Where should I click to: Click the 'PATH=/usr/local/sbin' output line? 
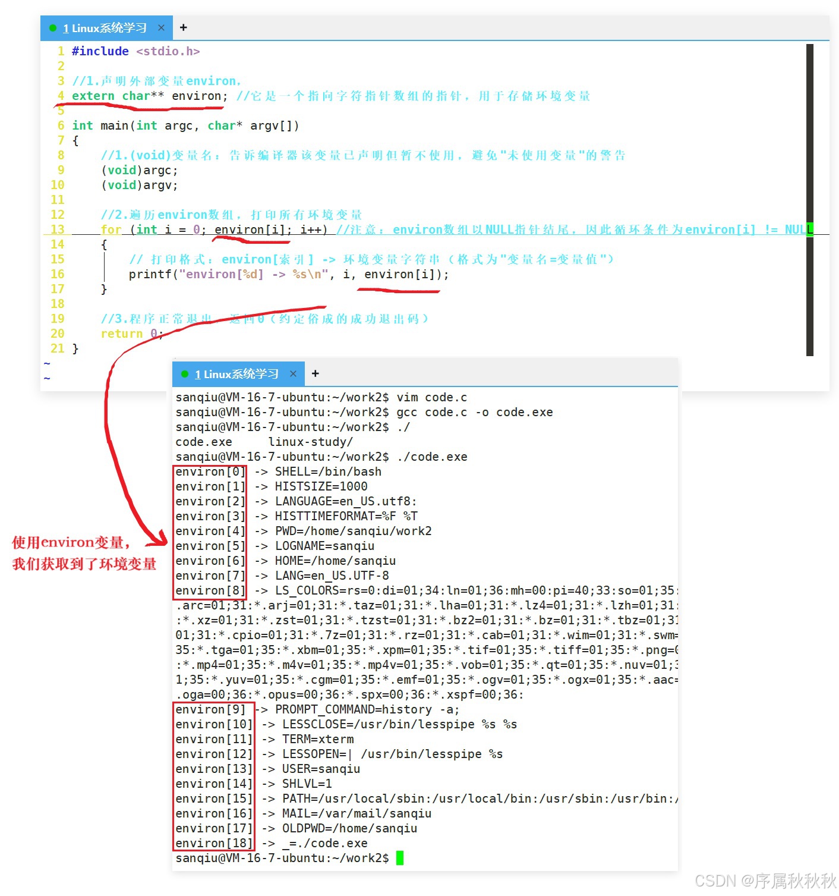coord(426,798)
